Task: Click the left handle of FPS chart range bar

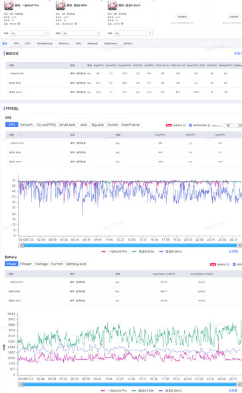Action: 21,245
